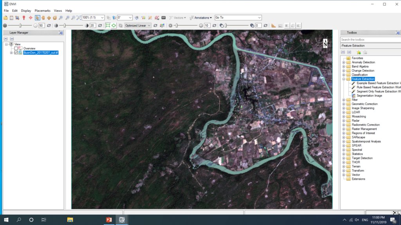This screenshot has height=225, width=401.
Task: Open PowerPoint from the Windows taskbar
Action: pyautogui.click(x=109, y=220)
